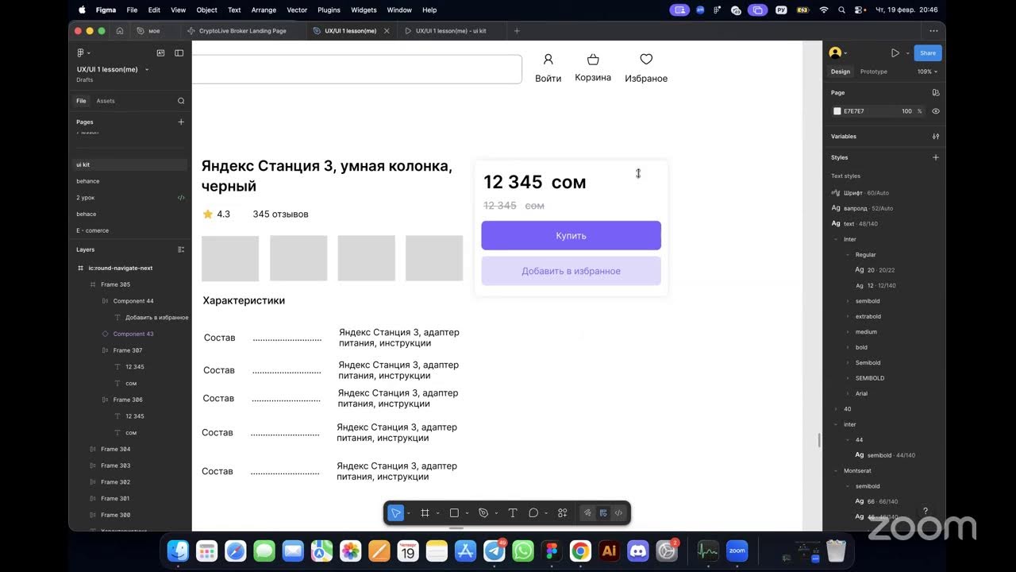Open Present options dropdown arrow

coord(907,53)
